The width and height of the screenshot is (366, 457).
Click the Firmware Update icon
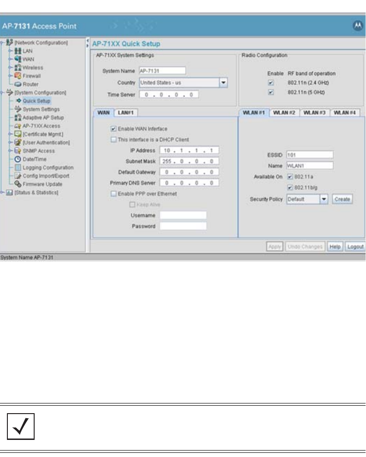coord(18,184)
